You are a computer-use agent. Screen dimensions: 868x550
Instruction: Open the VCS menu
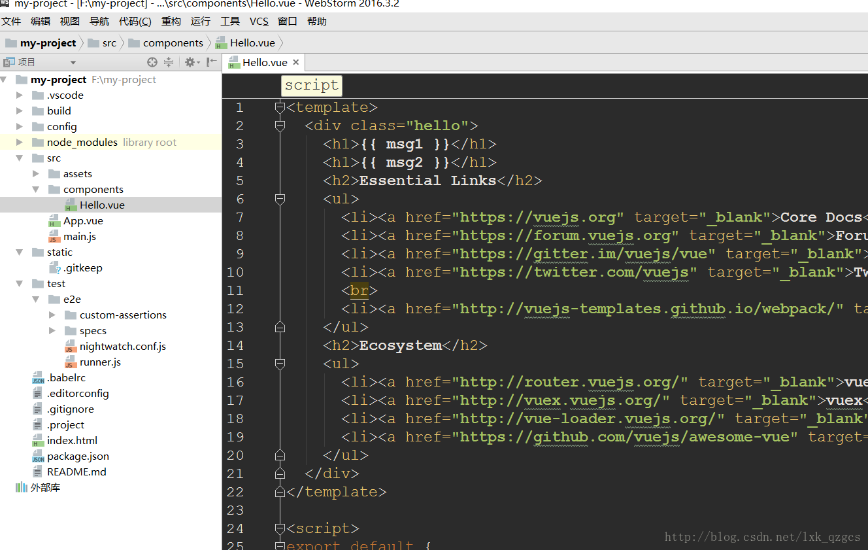[x=259, y=22]
